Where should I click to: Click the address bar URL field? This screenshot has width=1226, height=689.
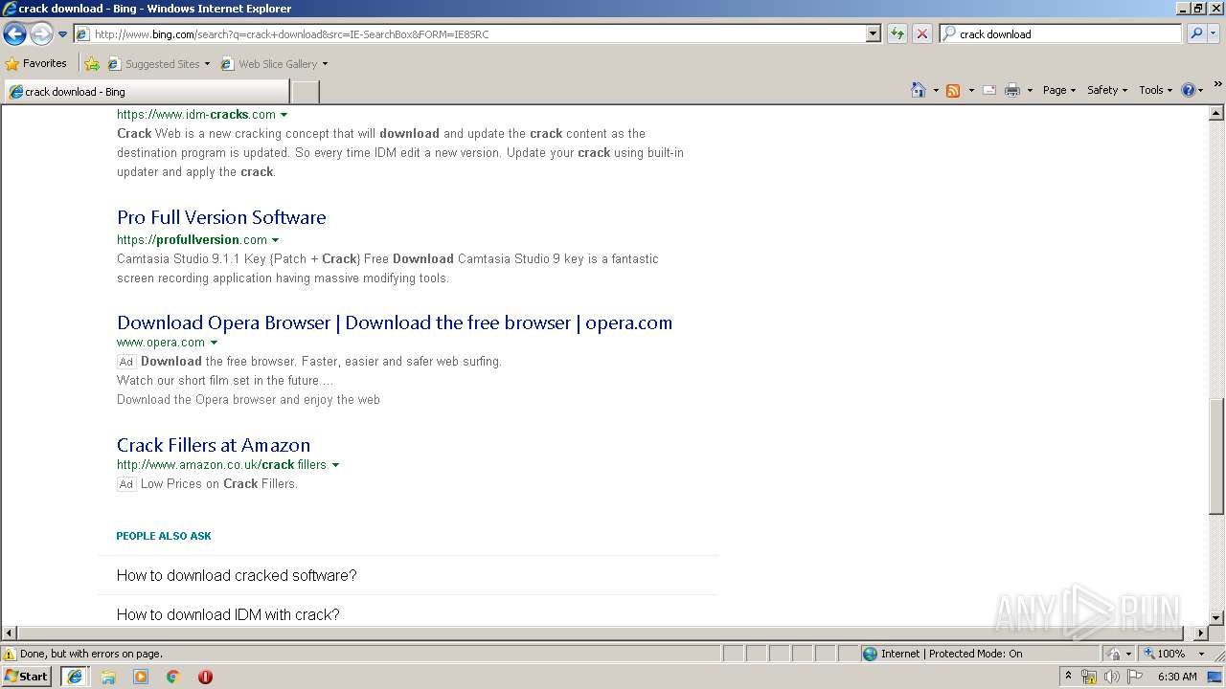coord(469,33)
